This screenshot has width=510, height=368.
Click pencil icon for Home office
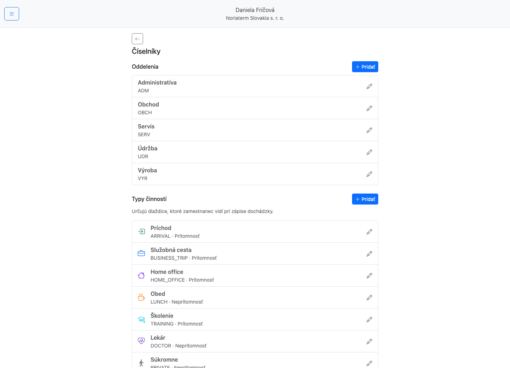coord(369,276)
